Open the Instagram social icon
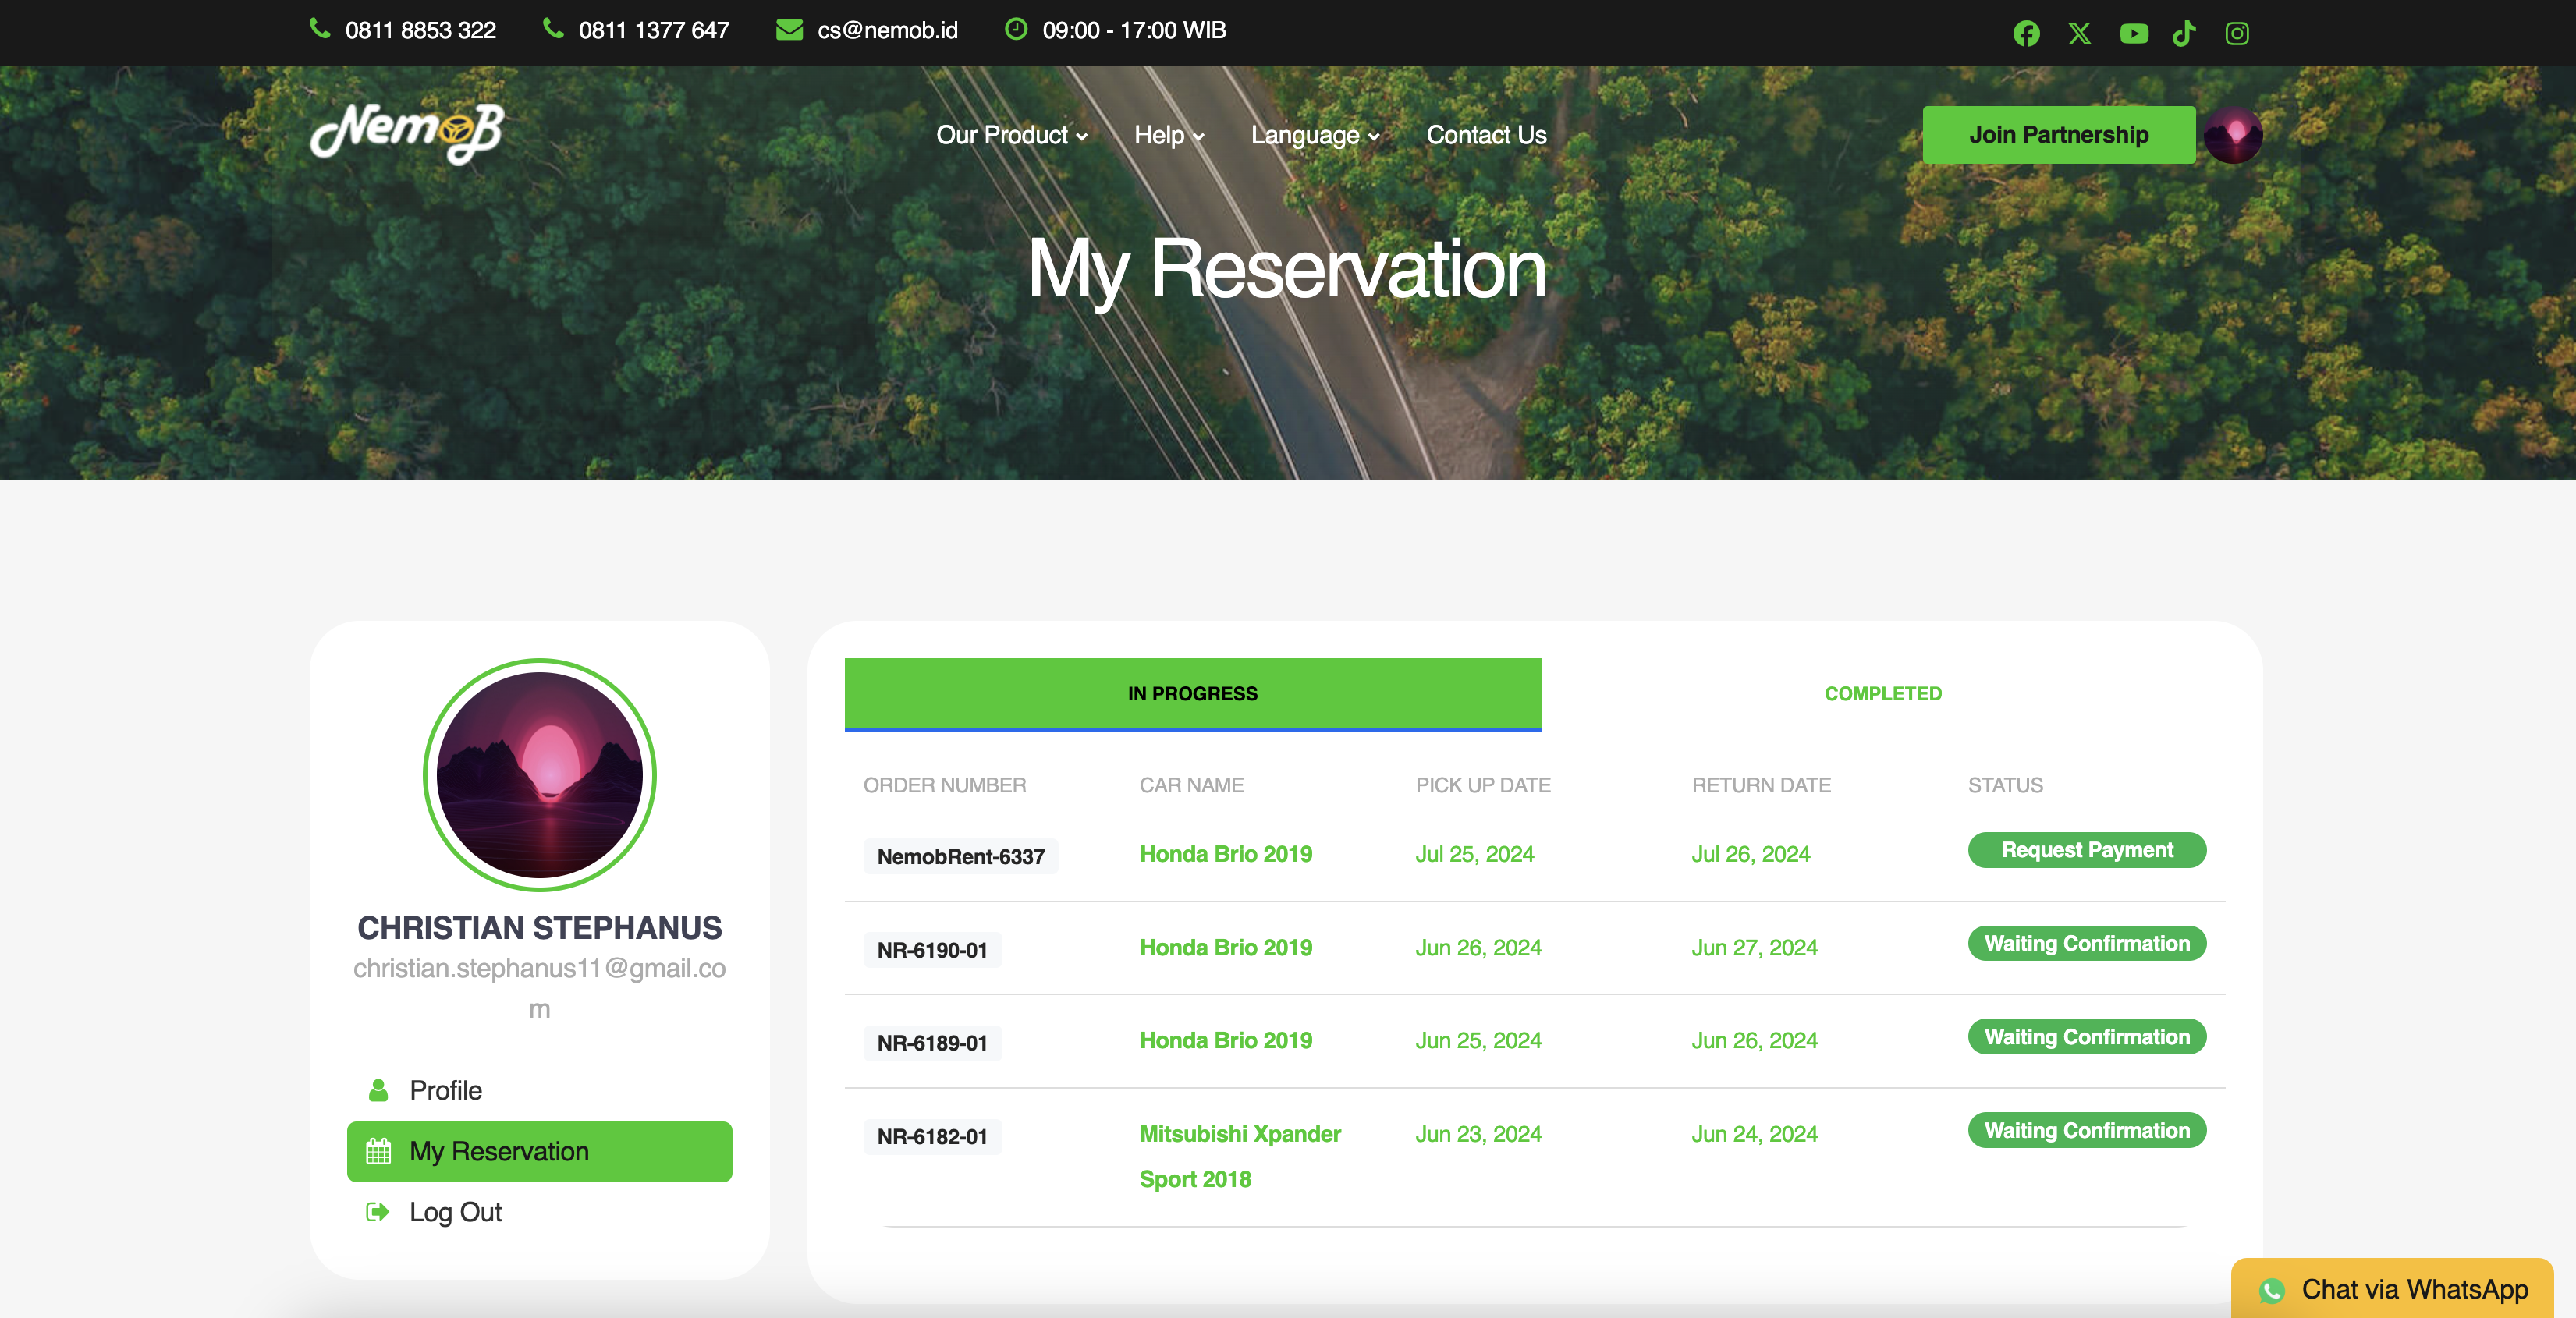 [2237, 33]
